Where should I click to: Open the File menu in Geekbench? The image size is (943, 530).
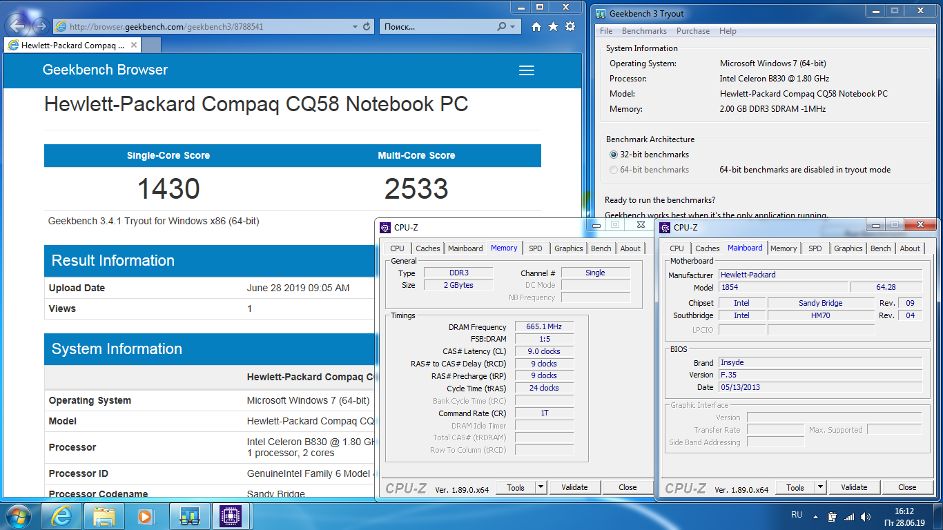(606, 31)
